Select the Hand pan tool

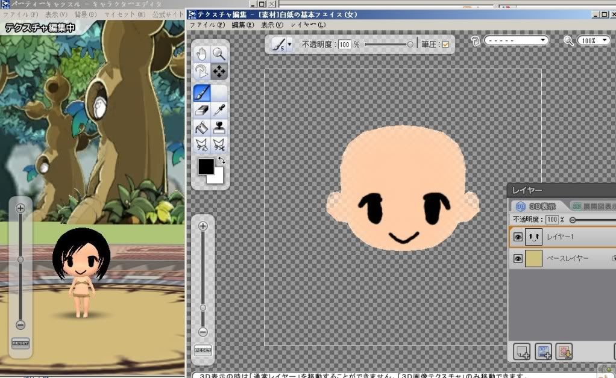point(201,54)
